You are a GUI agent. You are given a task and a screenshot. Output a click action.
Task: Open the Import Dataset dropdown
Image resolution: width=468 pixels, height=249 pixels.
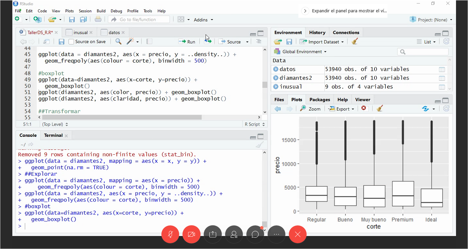(x=322, y=42)
